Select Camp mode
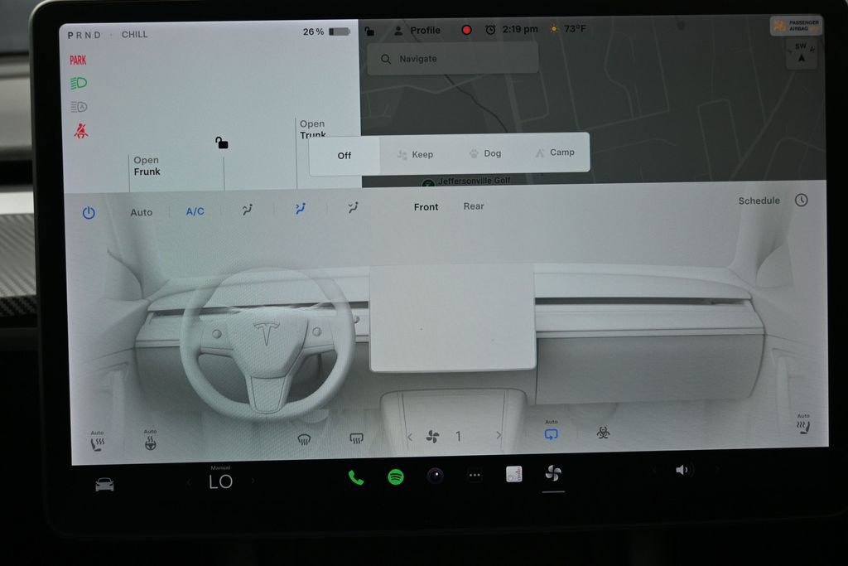Screen dimensions: 848x566 555,152
